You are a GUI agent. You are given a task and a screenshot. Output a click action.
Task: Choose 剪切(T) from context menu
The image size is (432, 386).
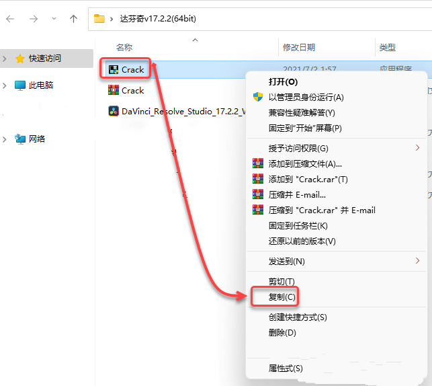[282, 282]
